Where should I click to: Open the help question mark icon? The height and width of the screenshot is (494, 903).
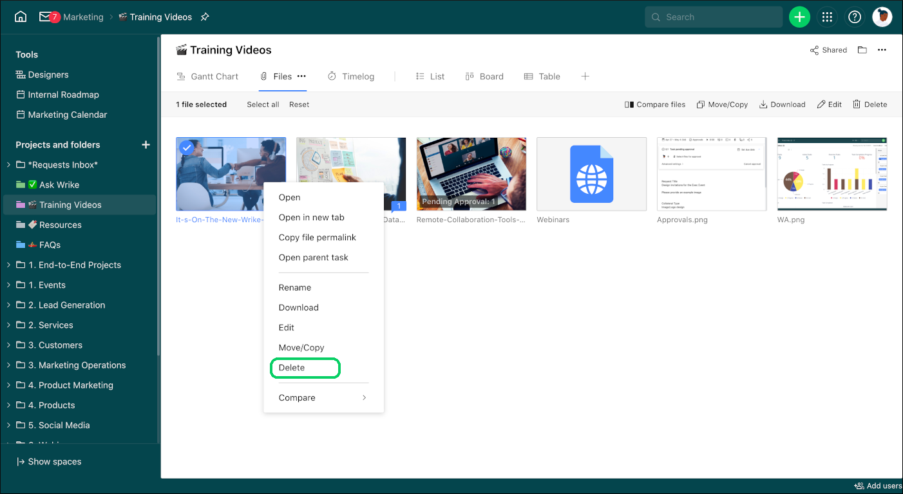(855, 17)
